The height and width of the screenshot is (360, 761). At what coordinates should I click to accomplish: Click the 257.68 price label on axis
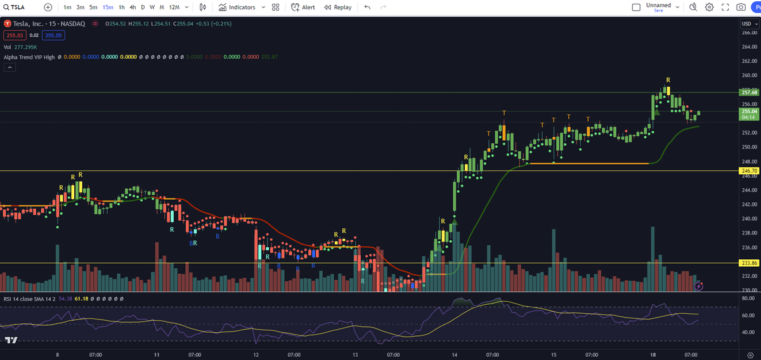[x=749, y=92]
